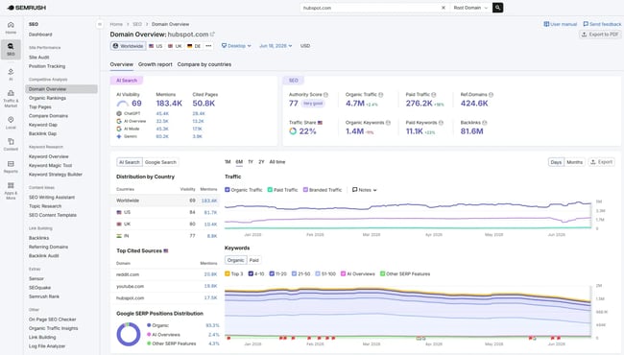Click Ref.Domains info icon
The height and width of the screenshot is (355, 624).
coord(491,95)
